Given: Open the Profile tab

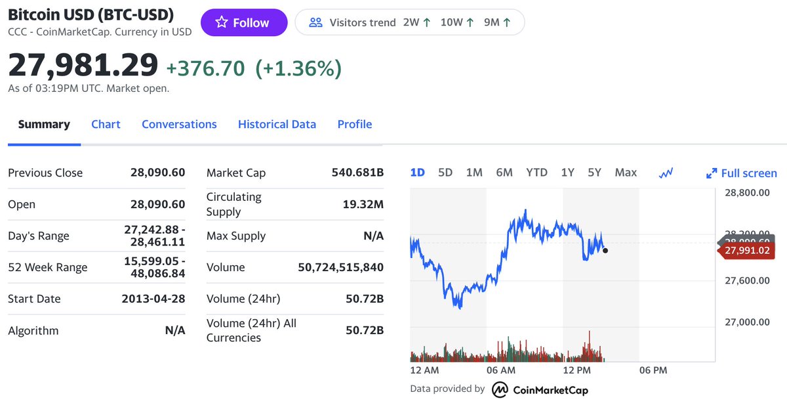Looking at the screenshot, I should coord(355,124).
